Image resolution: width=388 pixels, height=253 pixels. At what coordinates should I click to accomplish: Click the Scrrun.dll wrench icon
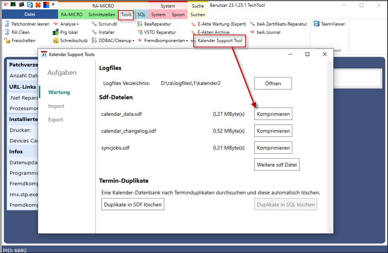pos(94,24)
